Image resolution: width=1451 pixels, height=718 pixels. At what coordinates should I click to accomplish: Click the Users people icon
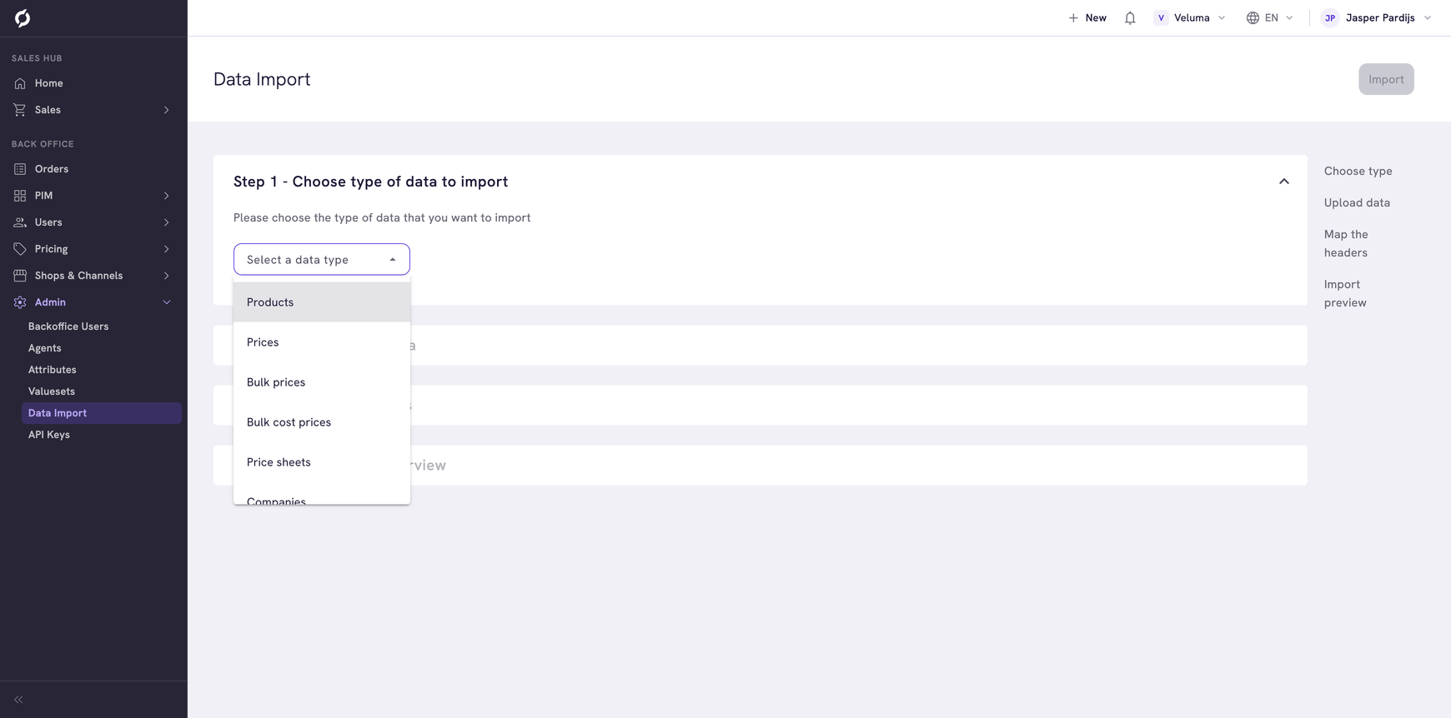click(x=20, y=222)
